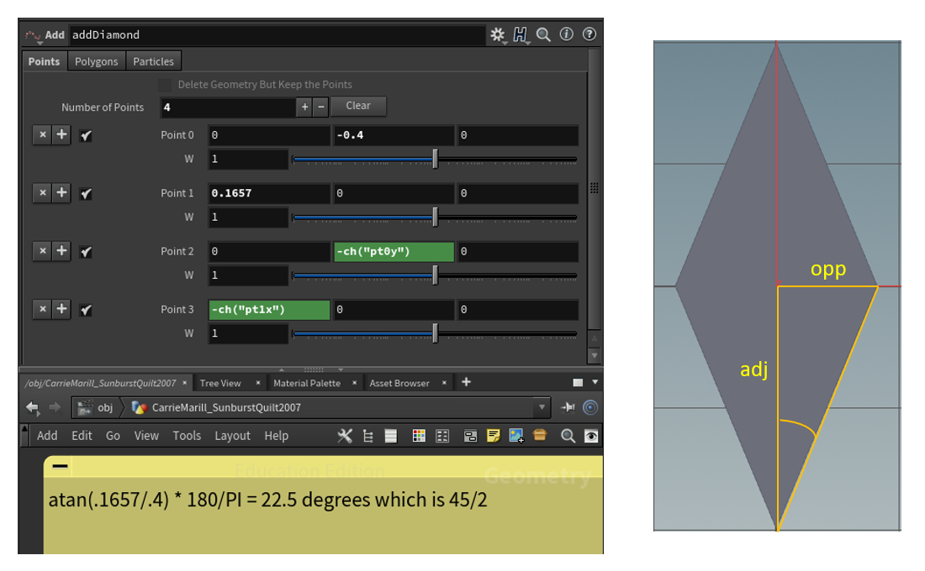
Task: Open the node help question mark
Action: pos(589,34)
